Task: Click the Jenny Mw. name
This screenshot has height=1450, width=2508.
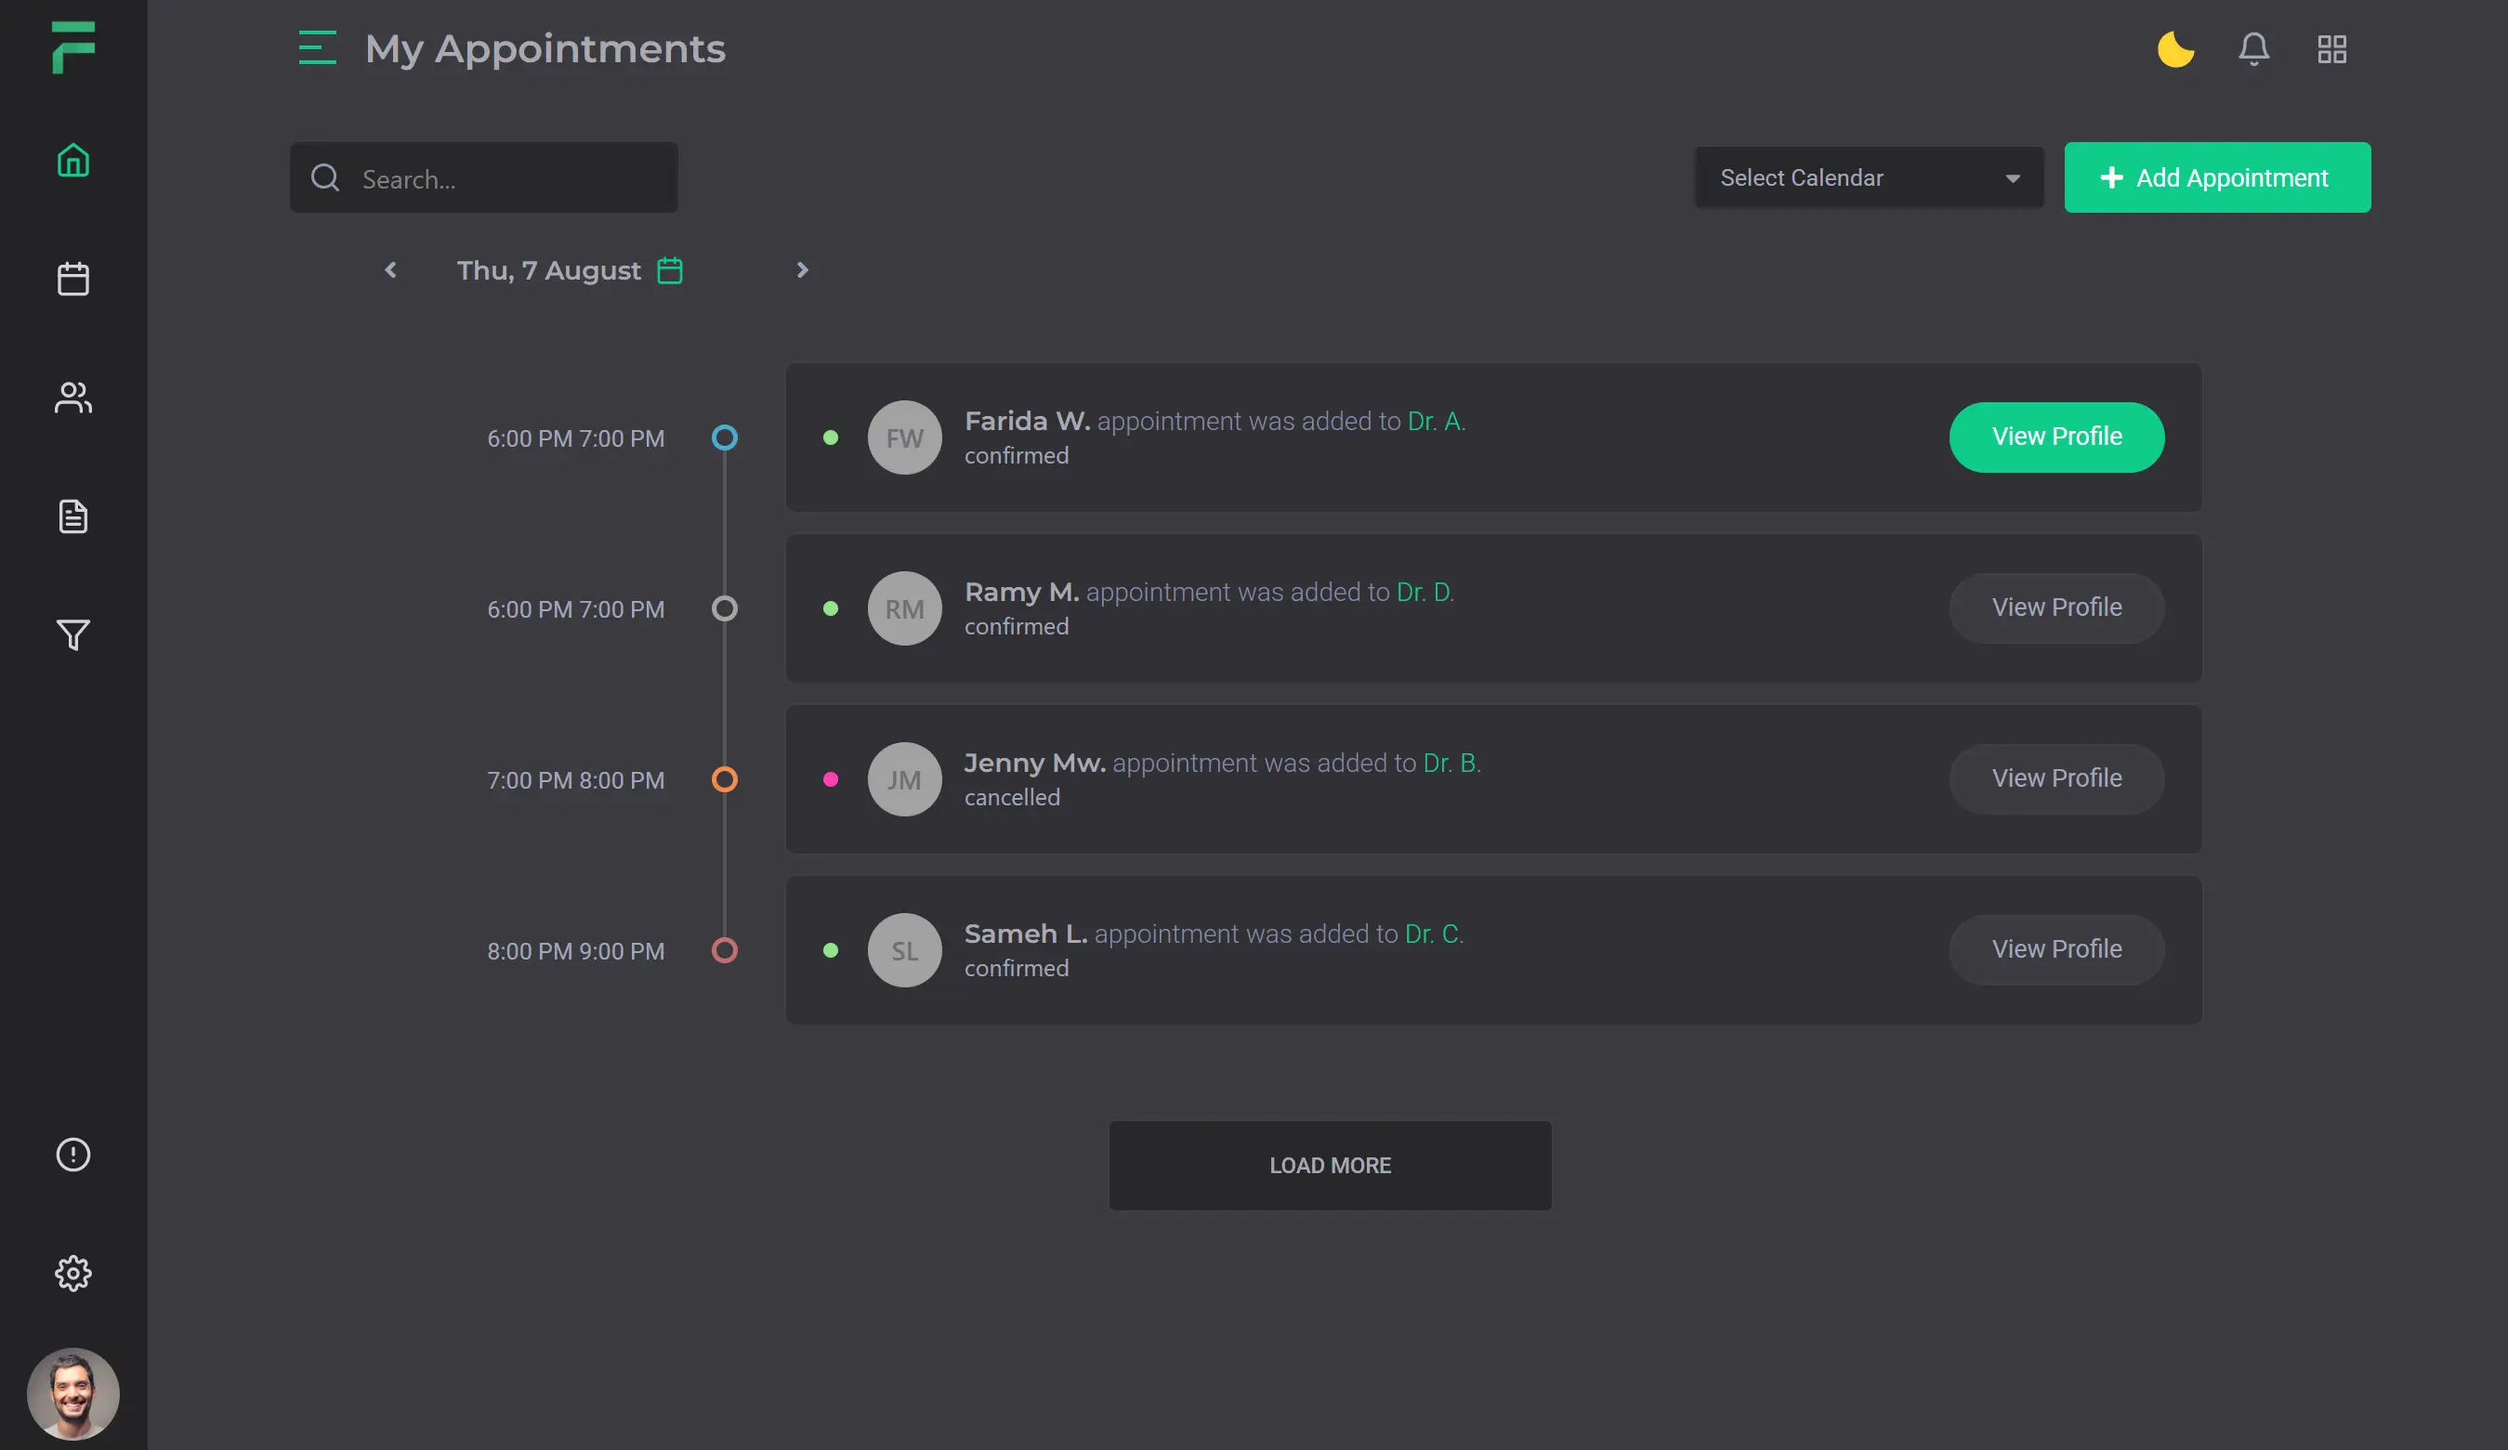Action: coord(1035,764)
